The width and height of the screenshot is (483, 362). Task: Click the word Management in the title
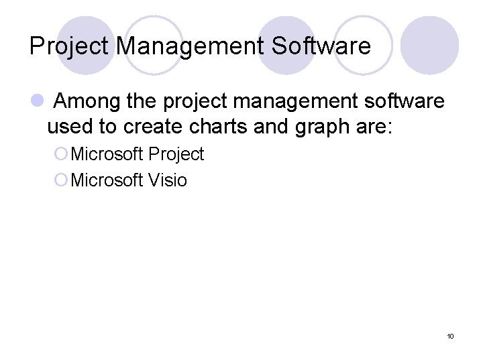pos(191,46)
